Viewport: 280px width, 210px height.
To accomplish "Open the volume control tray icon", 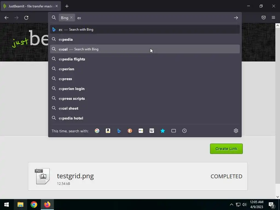I will [x=244, y=205].
